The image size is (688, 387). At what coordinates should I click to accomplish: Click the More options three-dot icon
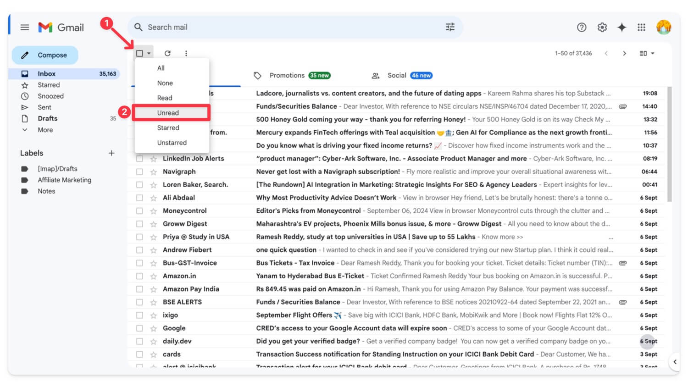(186, 53)
